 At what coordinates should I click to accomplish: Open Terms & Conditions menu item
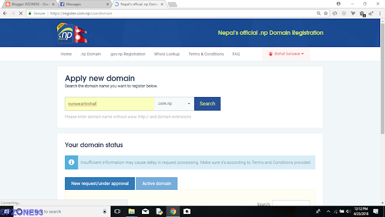(x=206, y=54)
